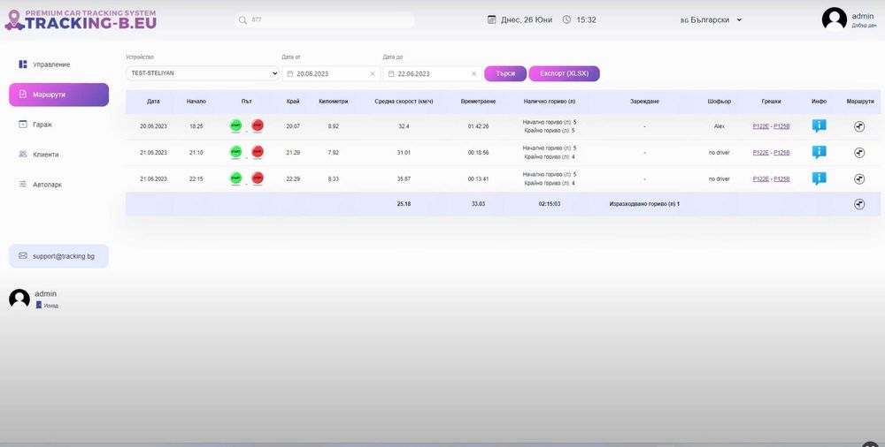
Task: Click the green START icon in the 21:10 row
Action: (x=236, y=152)
